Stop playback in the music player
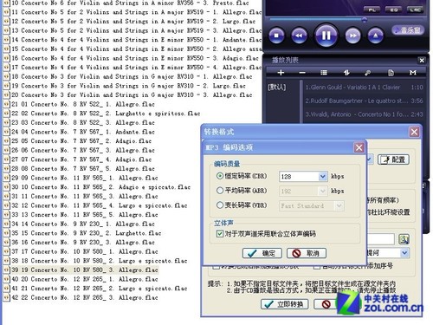 coord(276,36)
